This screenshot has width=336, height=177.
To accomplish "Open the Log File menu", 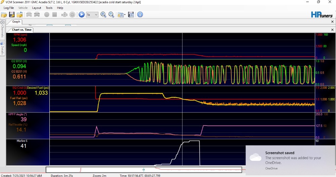I will [9, 8].
